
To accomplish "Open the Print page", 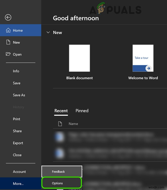I will click(21, 119).
